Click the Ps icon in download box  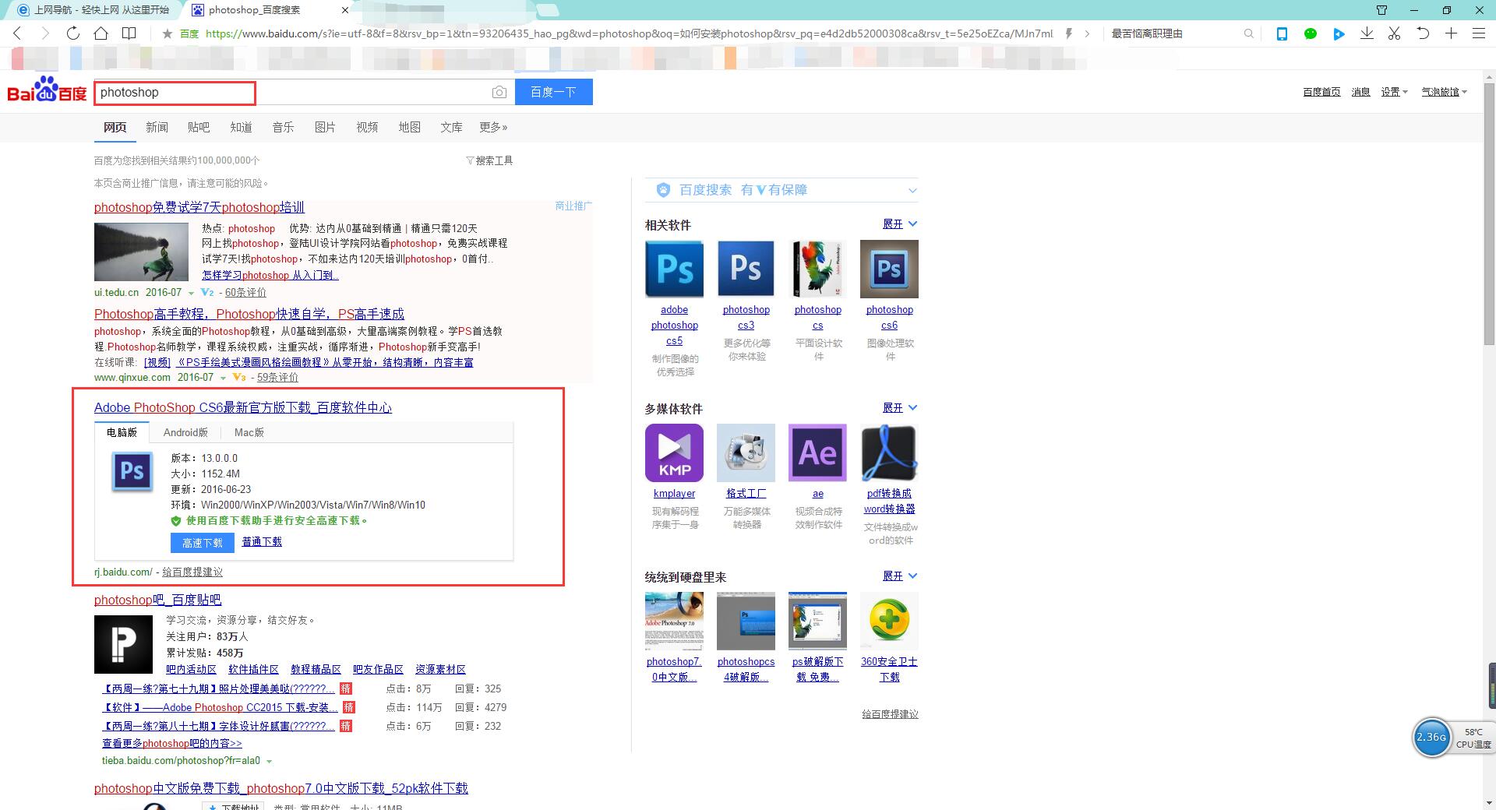pos(132,471)
